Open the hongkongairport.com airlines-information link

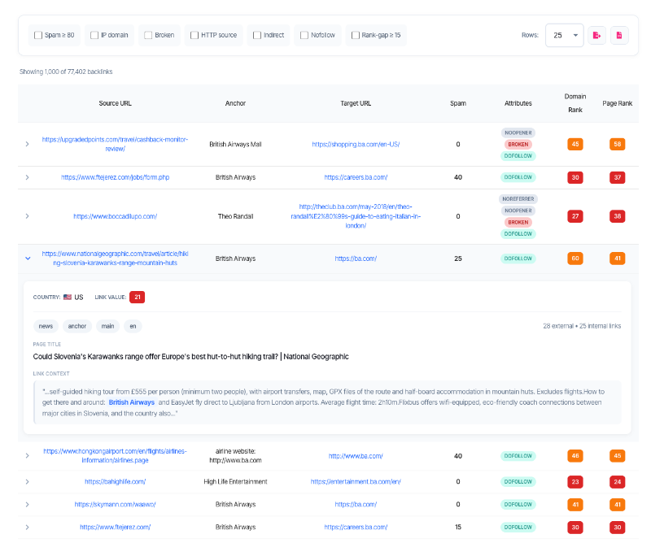(x=115, y=455)
